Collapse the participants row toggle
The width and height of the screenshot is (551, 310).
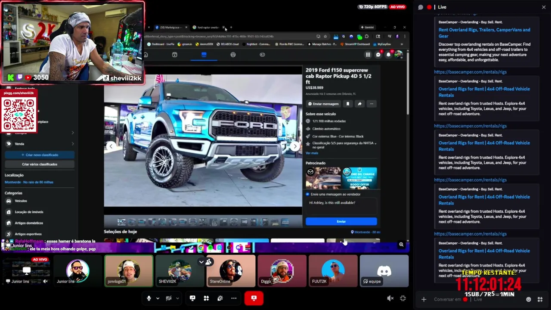[204, 262]
